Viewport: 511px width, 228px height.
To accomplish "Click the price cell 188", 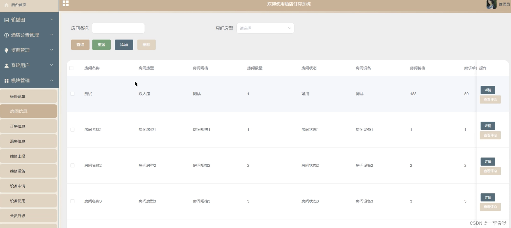I will (x=413, y=94).
